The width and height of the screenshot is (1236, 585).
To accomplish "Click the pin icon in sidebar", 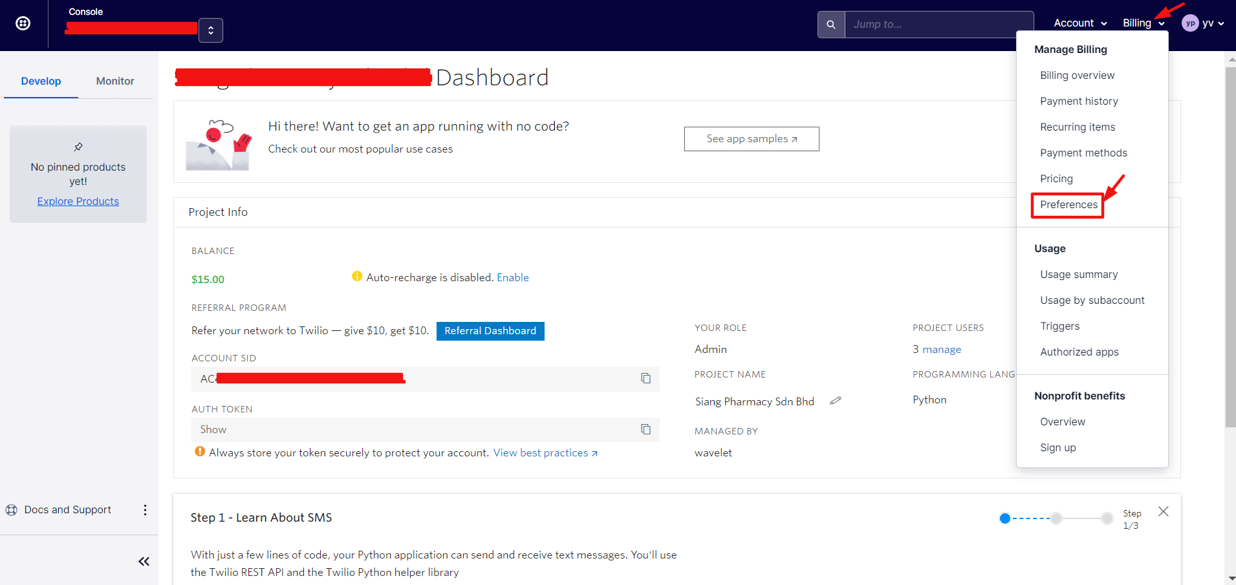I will (x=78, y=147).
